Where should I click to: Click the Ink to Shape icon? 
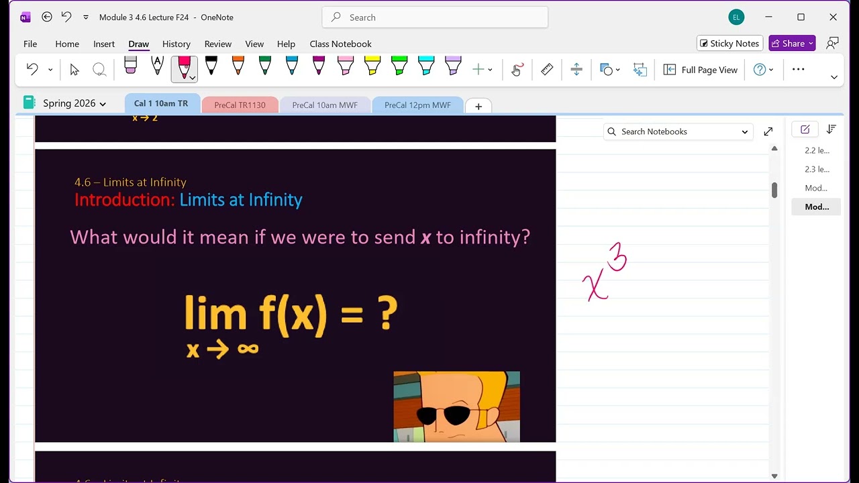[640, 69]
